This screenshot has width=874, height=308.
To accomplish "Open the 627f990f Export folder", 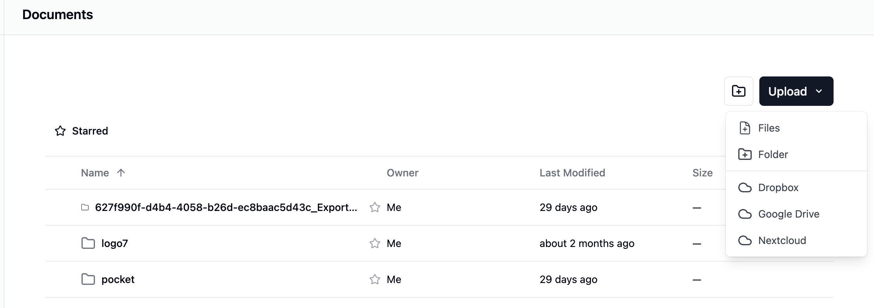I will pyautogui.click(x=226, y=207).
